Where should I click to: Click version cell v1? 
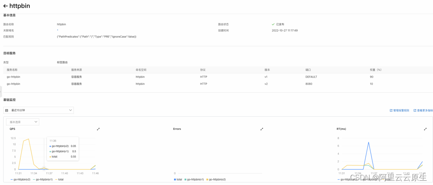pyautogui.click(x=266, y=77)
